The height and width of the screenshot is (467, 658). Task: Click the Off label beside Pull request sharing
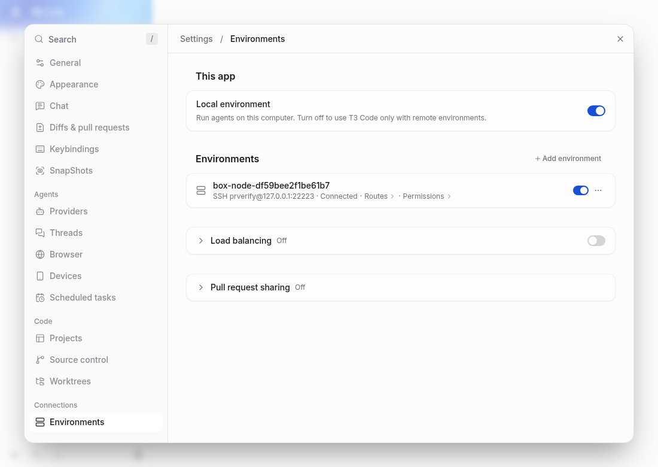point(300,287)
